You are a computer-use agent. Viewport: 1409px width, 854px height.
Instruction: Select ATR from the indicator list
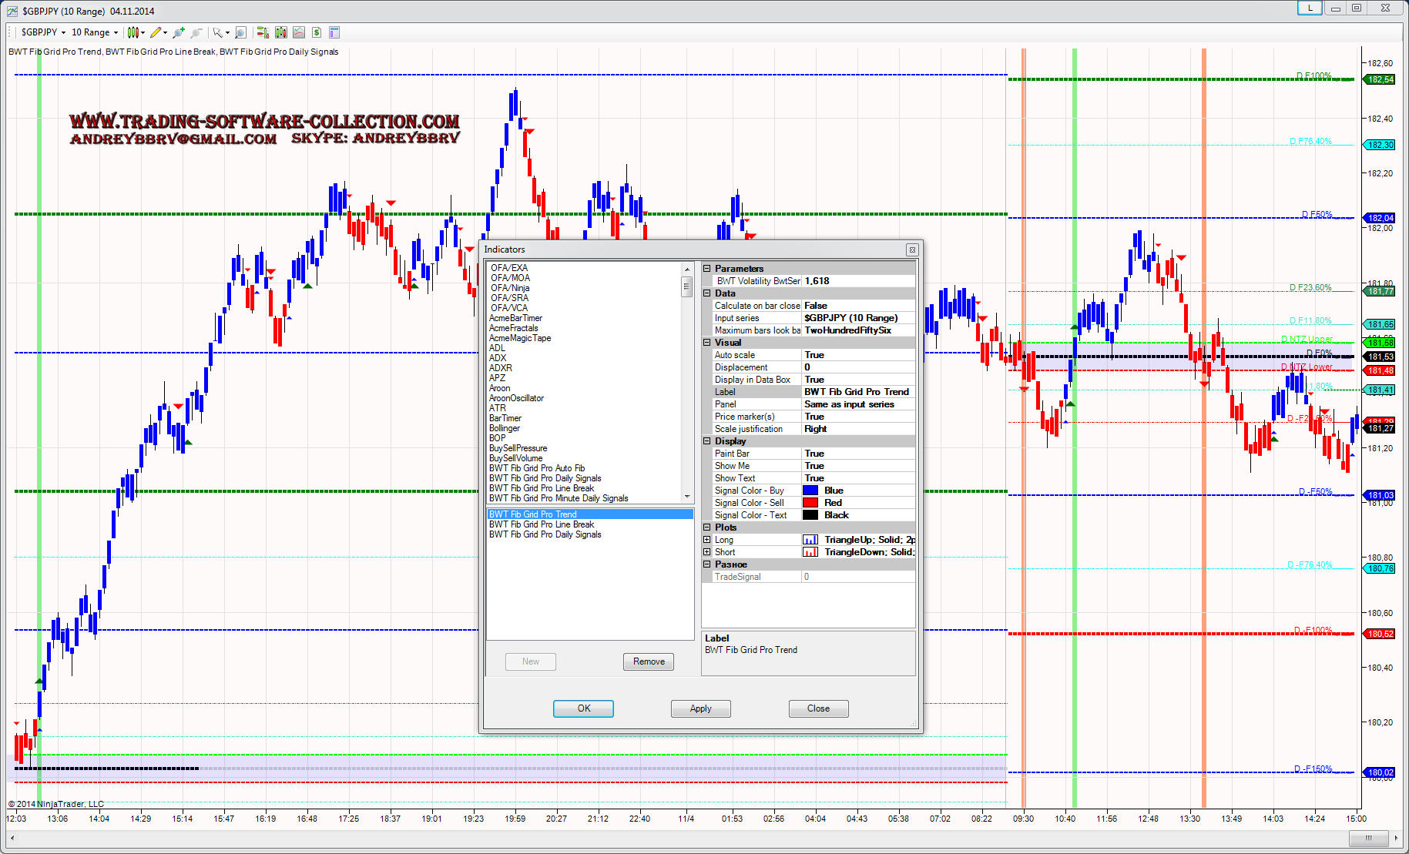498,408
